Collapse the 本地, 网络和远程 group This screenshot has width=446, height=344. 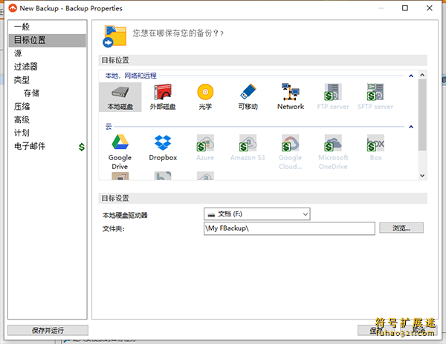click(411, 76)
